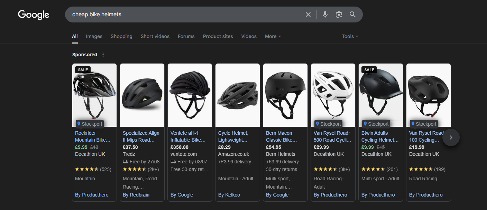This screenshot has width=487, height=210.
Task: Advance product carousel with right arrow
Action: tap(451, 137)
